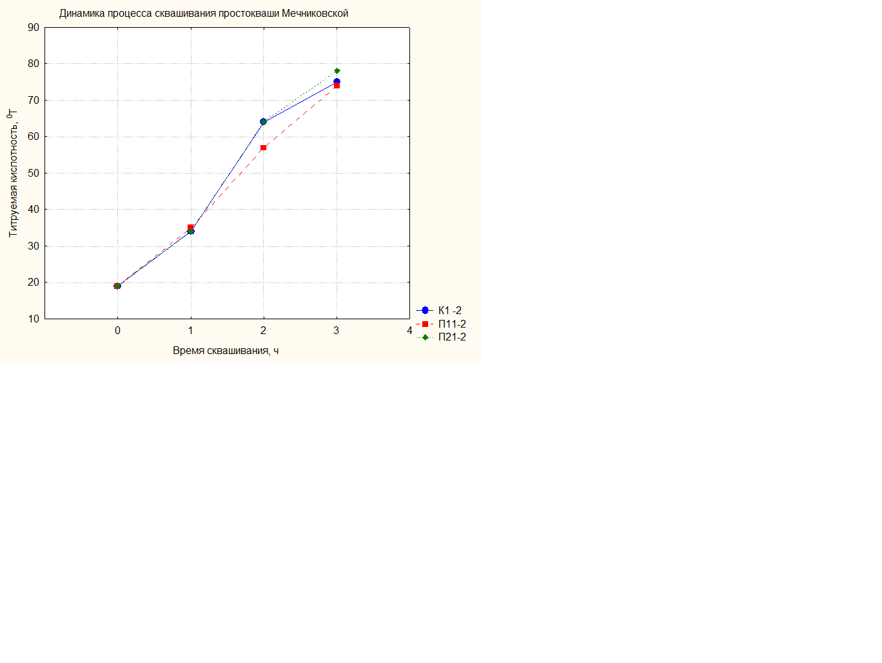Click y-axis tick label 40
The width and height of the screenshot is (882, 663).
pos(34,210)
